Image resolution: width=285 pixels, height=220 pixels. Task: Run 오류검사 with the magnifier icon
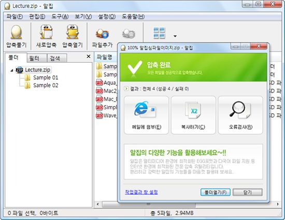[x=240, y=110]
